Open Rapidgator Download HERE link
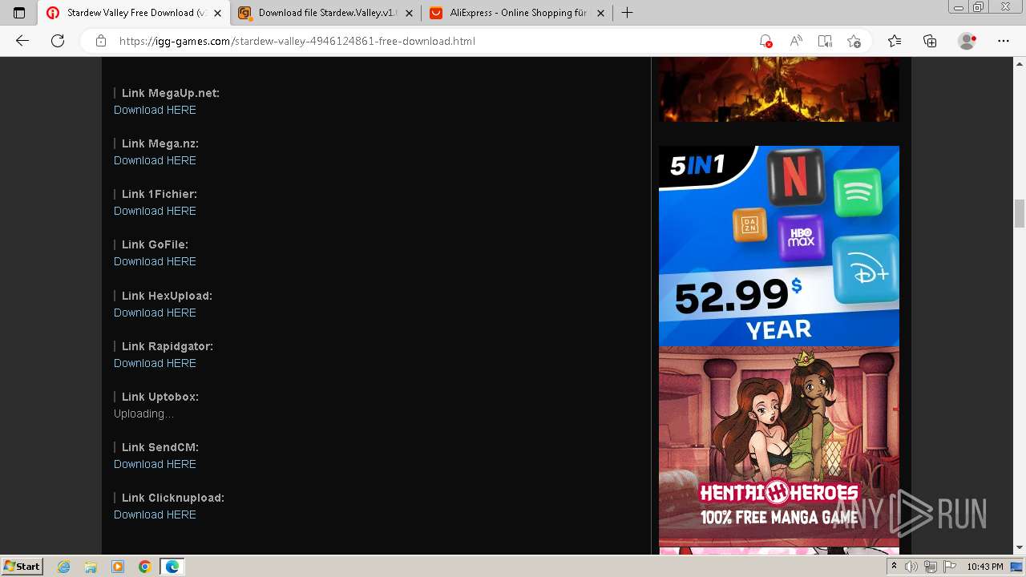This screenshot has height=577, width=1026. click(155, 363)
